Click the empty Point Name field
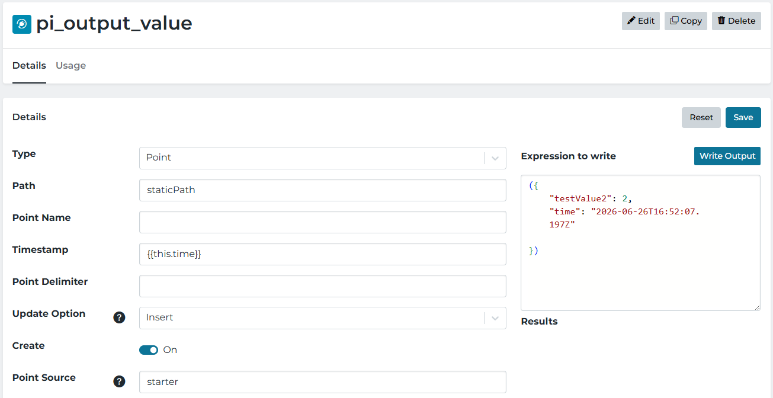Image resolution: width=773 pixels, height=398 pixels. click(322, 222)
